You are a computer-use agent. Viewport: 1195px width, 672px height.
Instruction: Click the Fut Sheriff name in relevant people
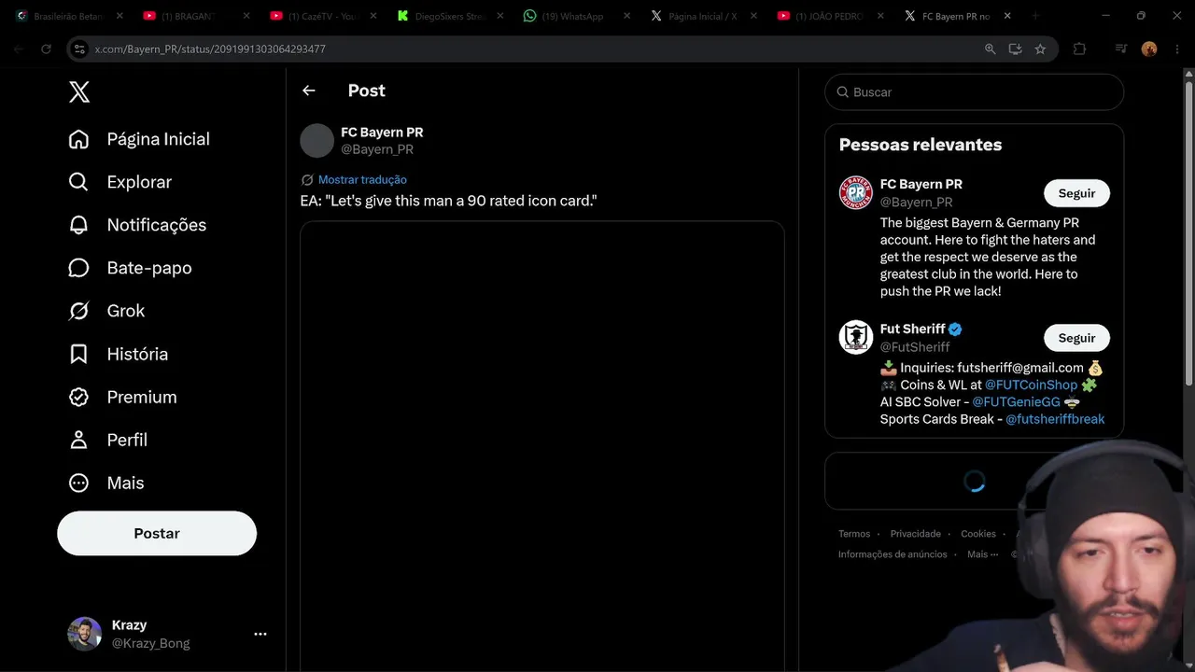click(x=912, y=329)
